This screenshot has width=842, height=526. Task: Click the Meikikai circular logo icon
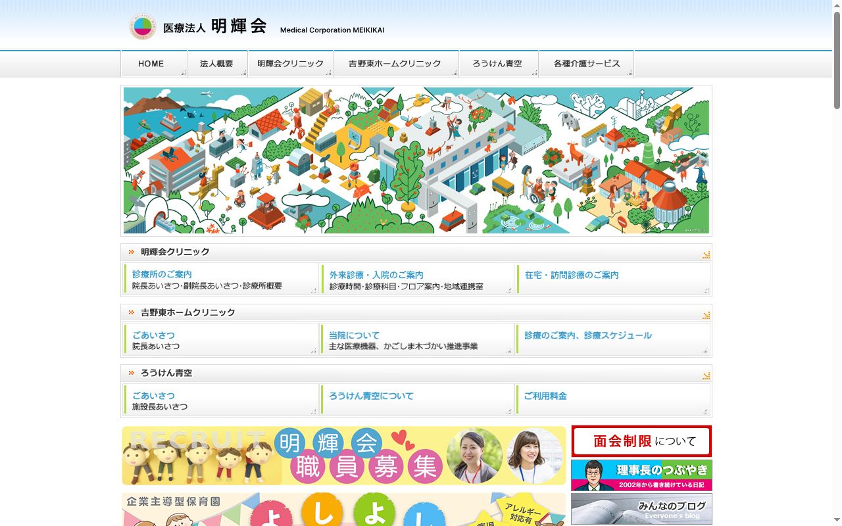point(143,27)
